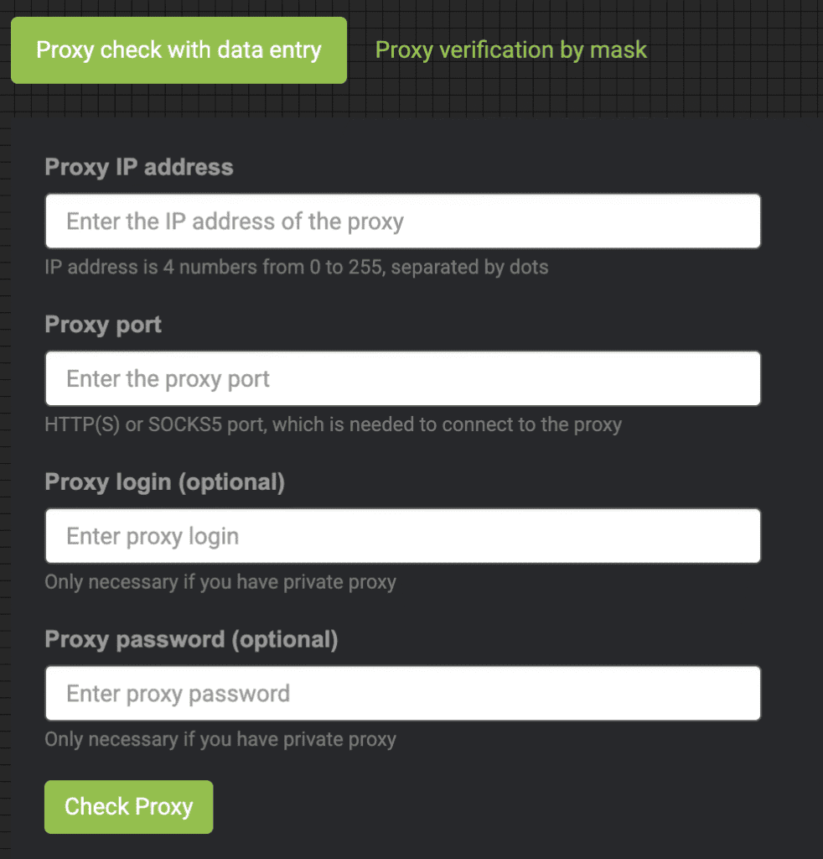The image size is (823, 859).
Task: Submit the form via Check Proxy
Action: click(x=128, y=806)
